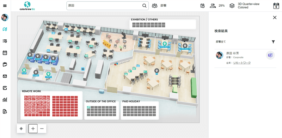Click the 原田 search input field
The image size is (282, 138).
pyautogui.click(x=104, y=6)
